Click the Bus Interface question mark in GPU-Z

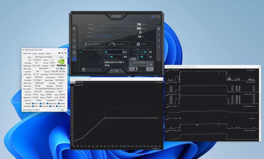[65, 74]
